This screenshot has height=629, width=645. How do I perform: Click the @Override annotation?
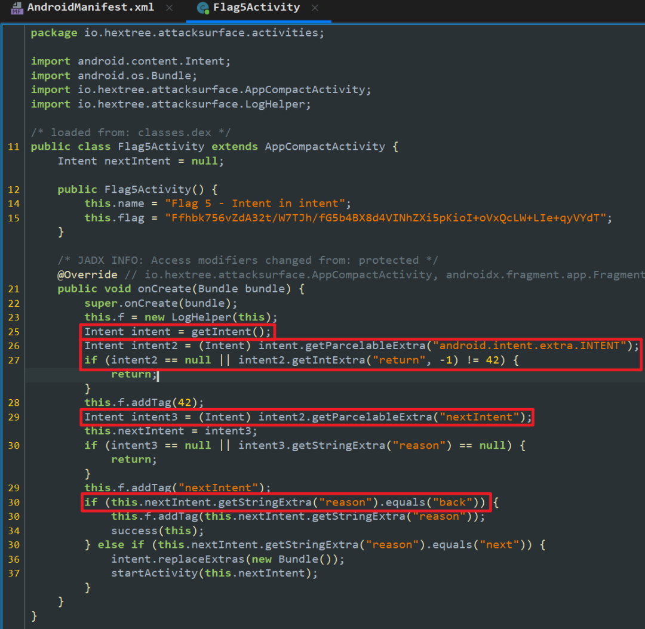coord(87,275)
